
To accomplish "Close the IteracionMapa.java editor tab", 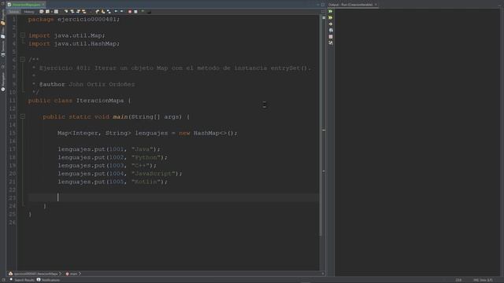I will point(43,5).
